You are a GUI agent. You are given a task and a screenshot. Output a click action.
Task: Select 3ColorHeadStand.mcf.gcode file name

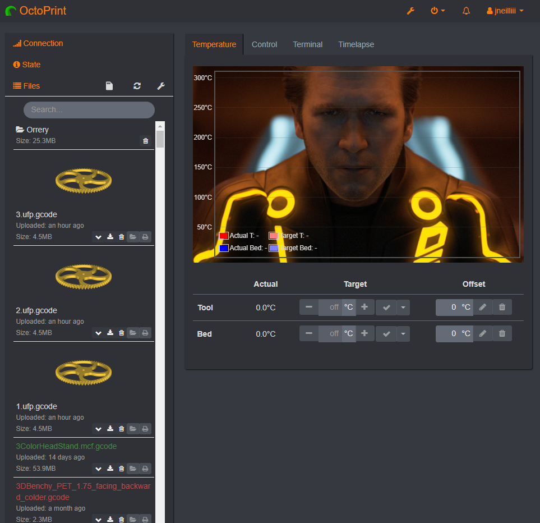[67, 447]
